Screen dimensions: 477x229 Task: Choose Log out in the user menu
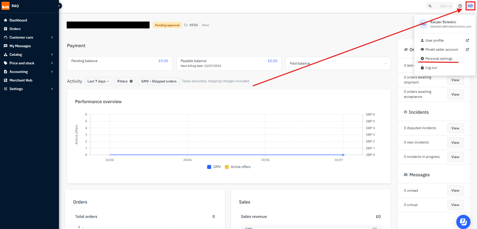[431, 68]
